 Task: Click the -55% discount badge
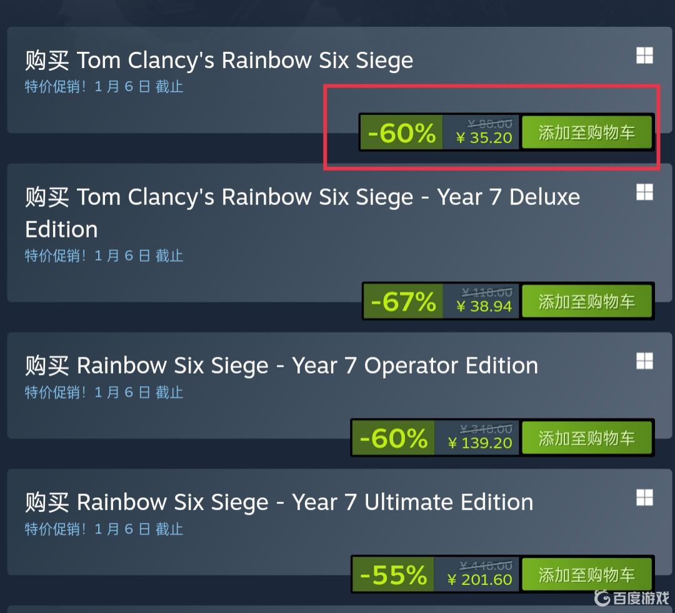click(x=393, y=575)
